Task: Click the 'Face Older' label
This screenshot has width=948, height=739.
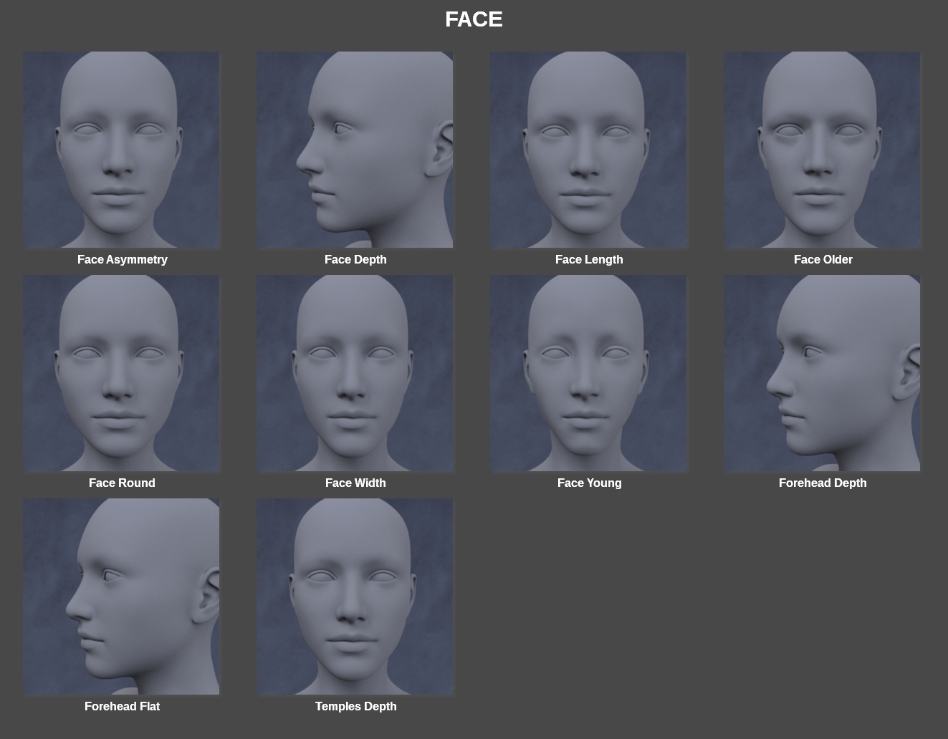Action: 823,260
